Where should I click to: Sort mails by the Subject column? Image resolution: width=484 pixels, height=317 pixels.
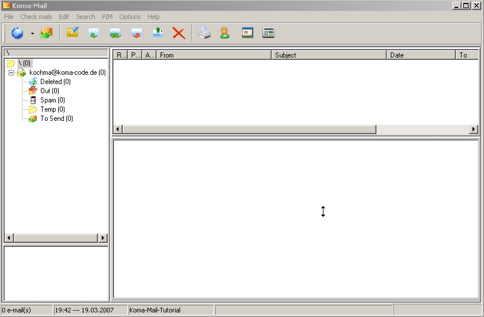329,55
